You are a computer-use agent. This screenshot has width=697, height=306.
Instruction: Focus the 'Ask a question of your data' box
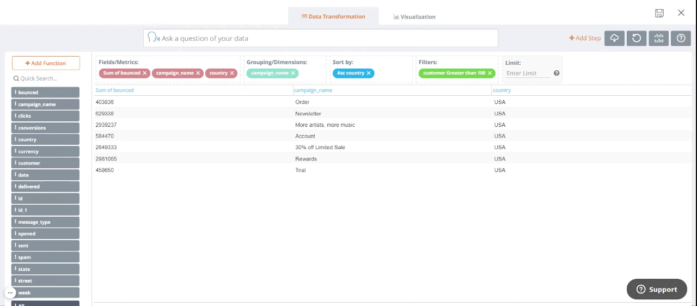[327, 39]
